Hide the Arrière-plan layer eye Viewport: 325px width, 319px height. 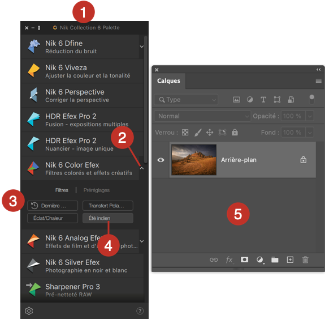pyautogui.click(x=161, y=160)
